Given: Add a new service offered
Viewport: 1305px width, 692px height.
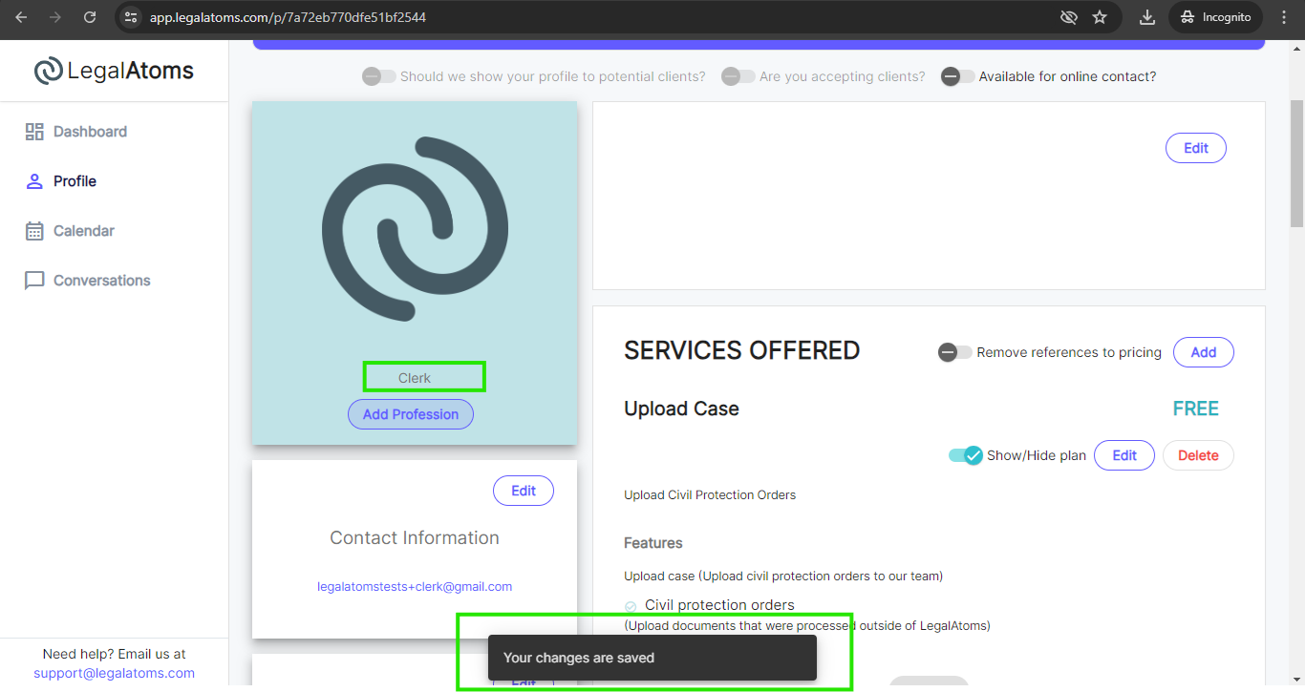Looking at the screenshot, I should click(1204, 352).
